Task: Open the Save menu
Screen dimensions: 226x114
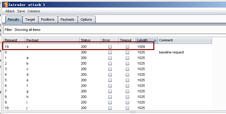Action: 21,11
